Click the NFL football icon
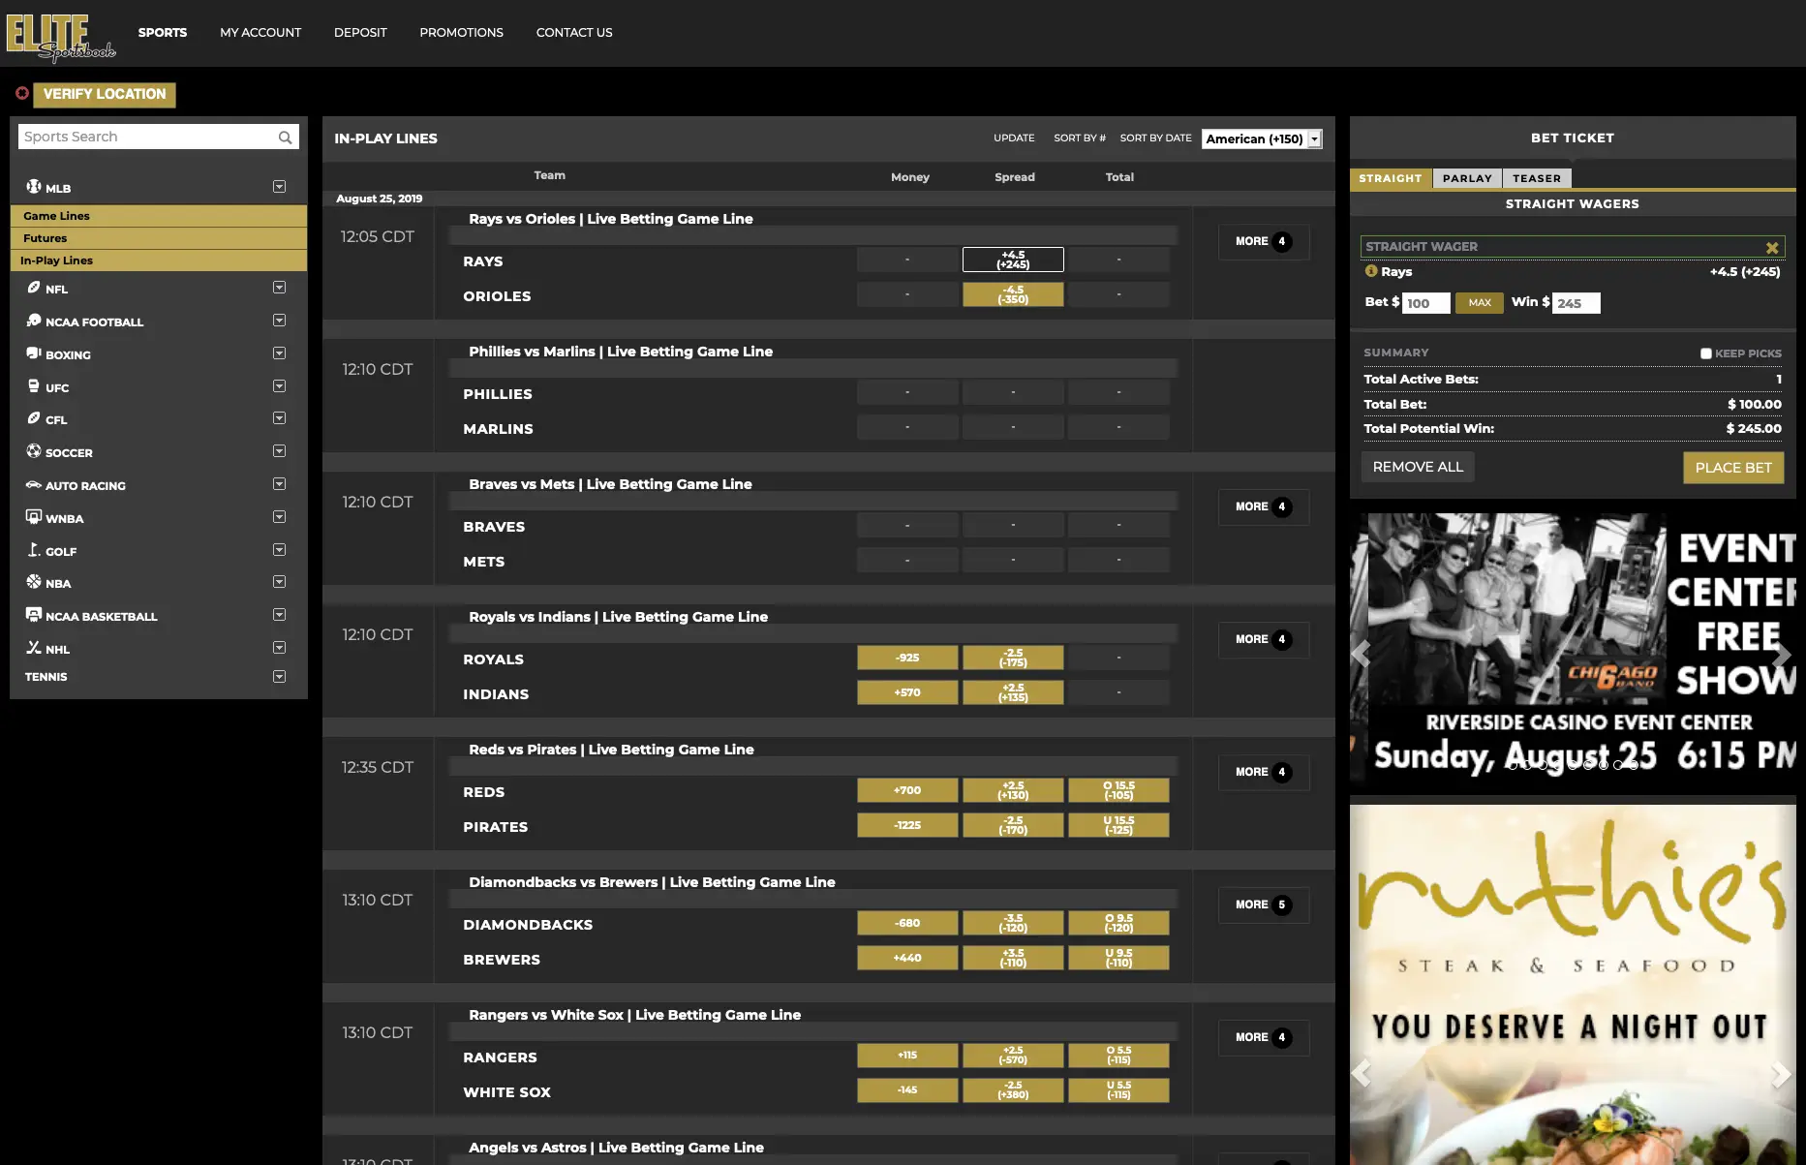 (x=34, y=288)
